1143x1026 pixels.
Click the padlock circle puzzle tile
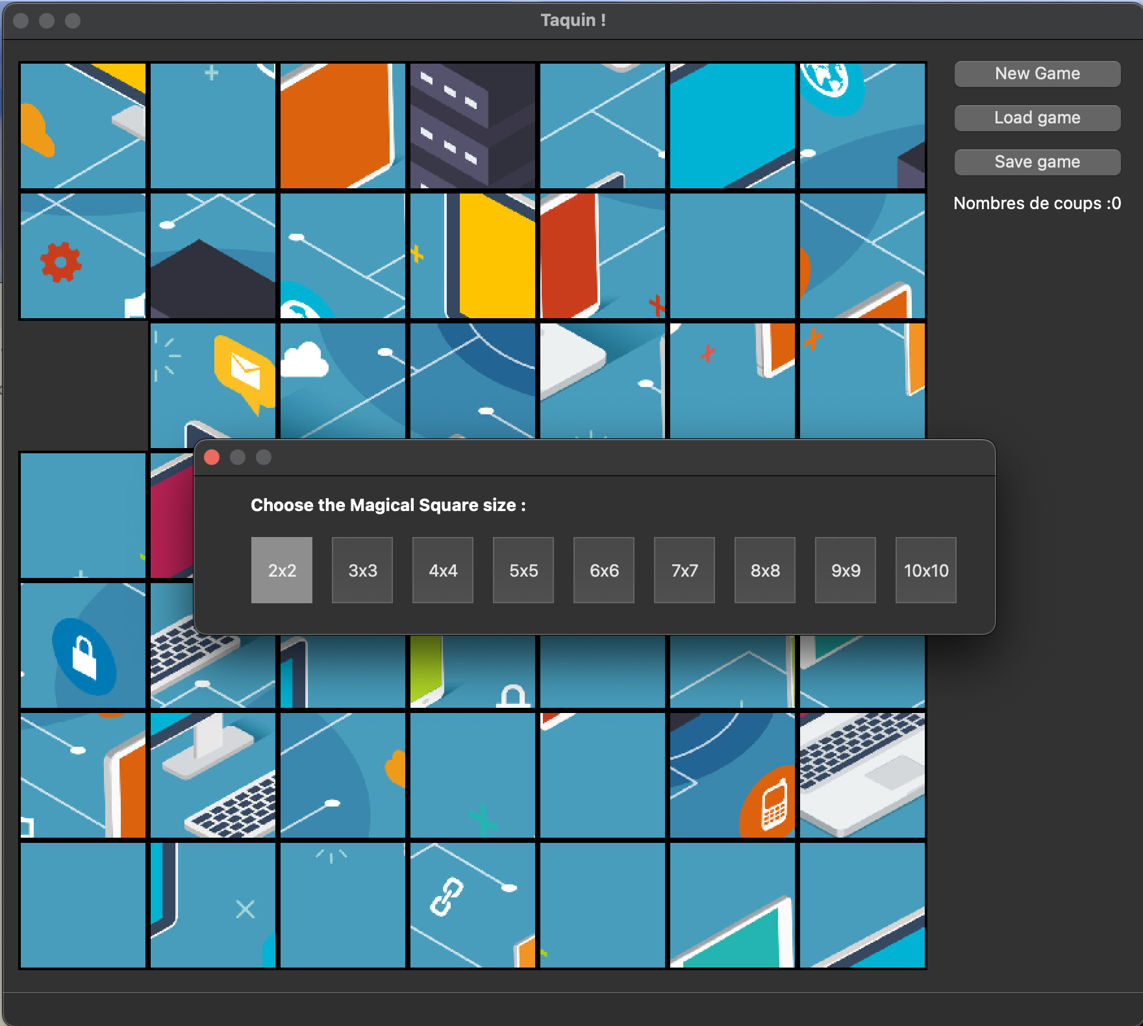[83, 645]
